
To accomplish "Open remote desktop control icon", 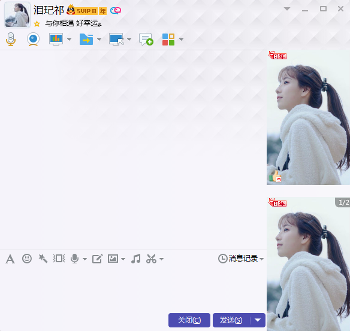I will point(116,40).
